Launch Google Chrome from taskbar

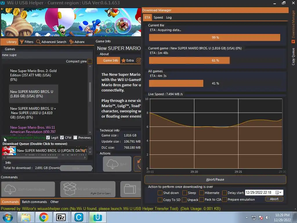click(44, 217)
